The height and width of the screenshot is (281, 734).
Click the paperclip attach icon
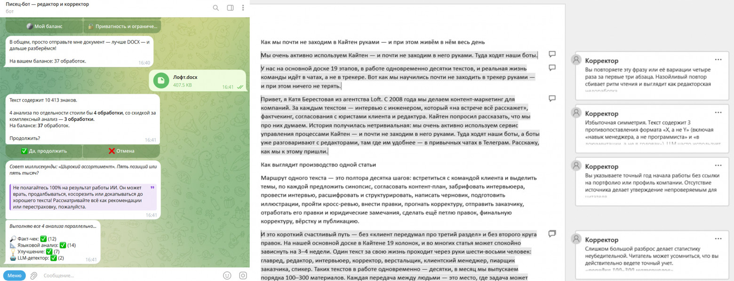pyautogui.click(x=34, y=275)
